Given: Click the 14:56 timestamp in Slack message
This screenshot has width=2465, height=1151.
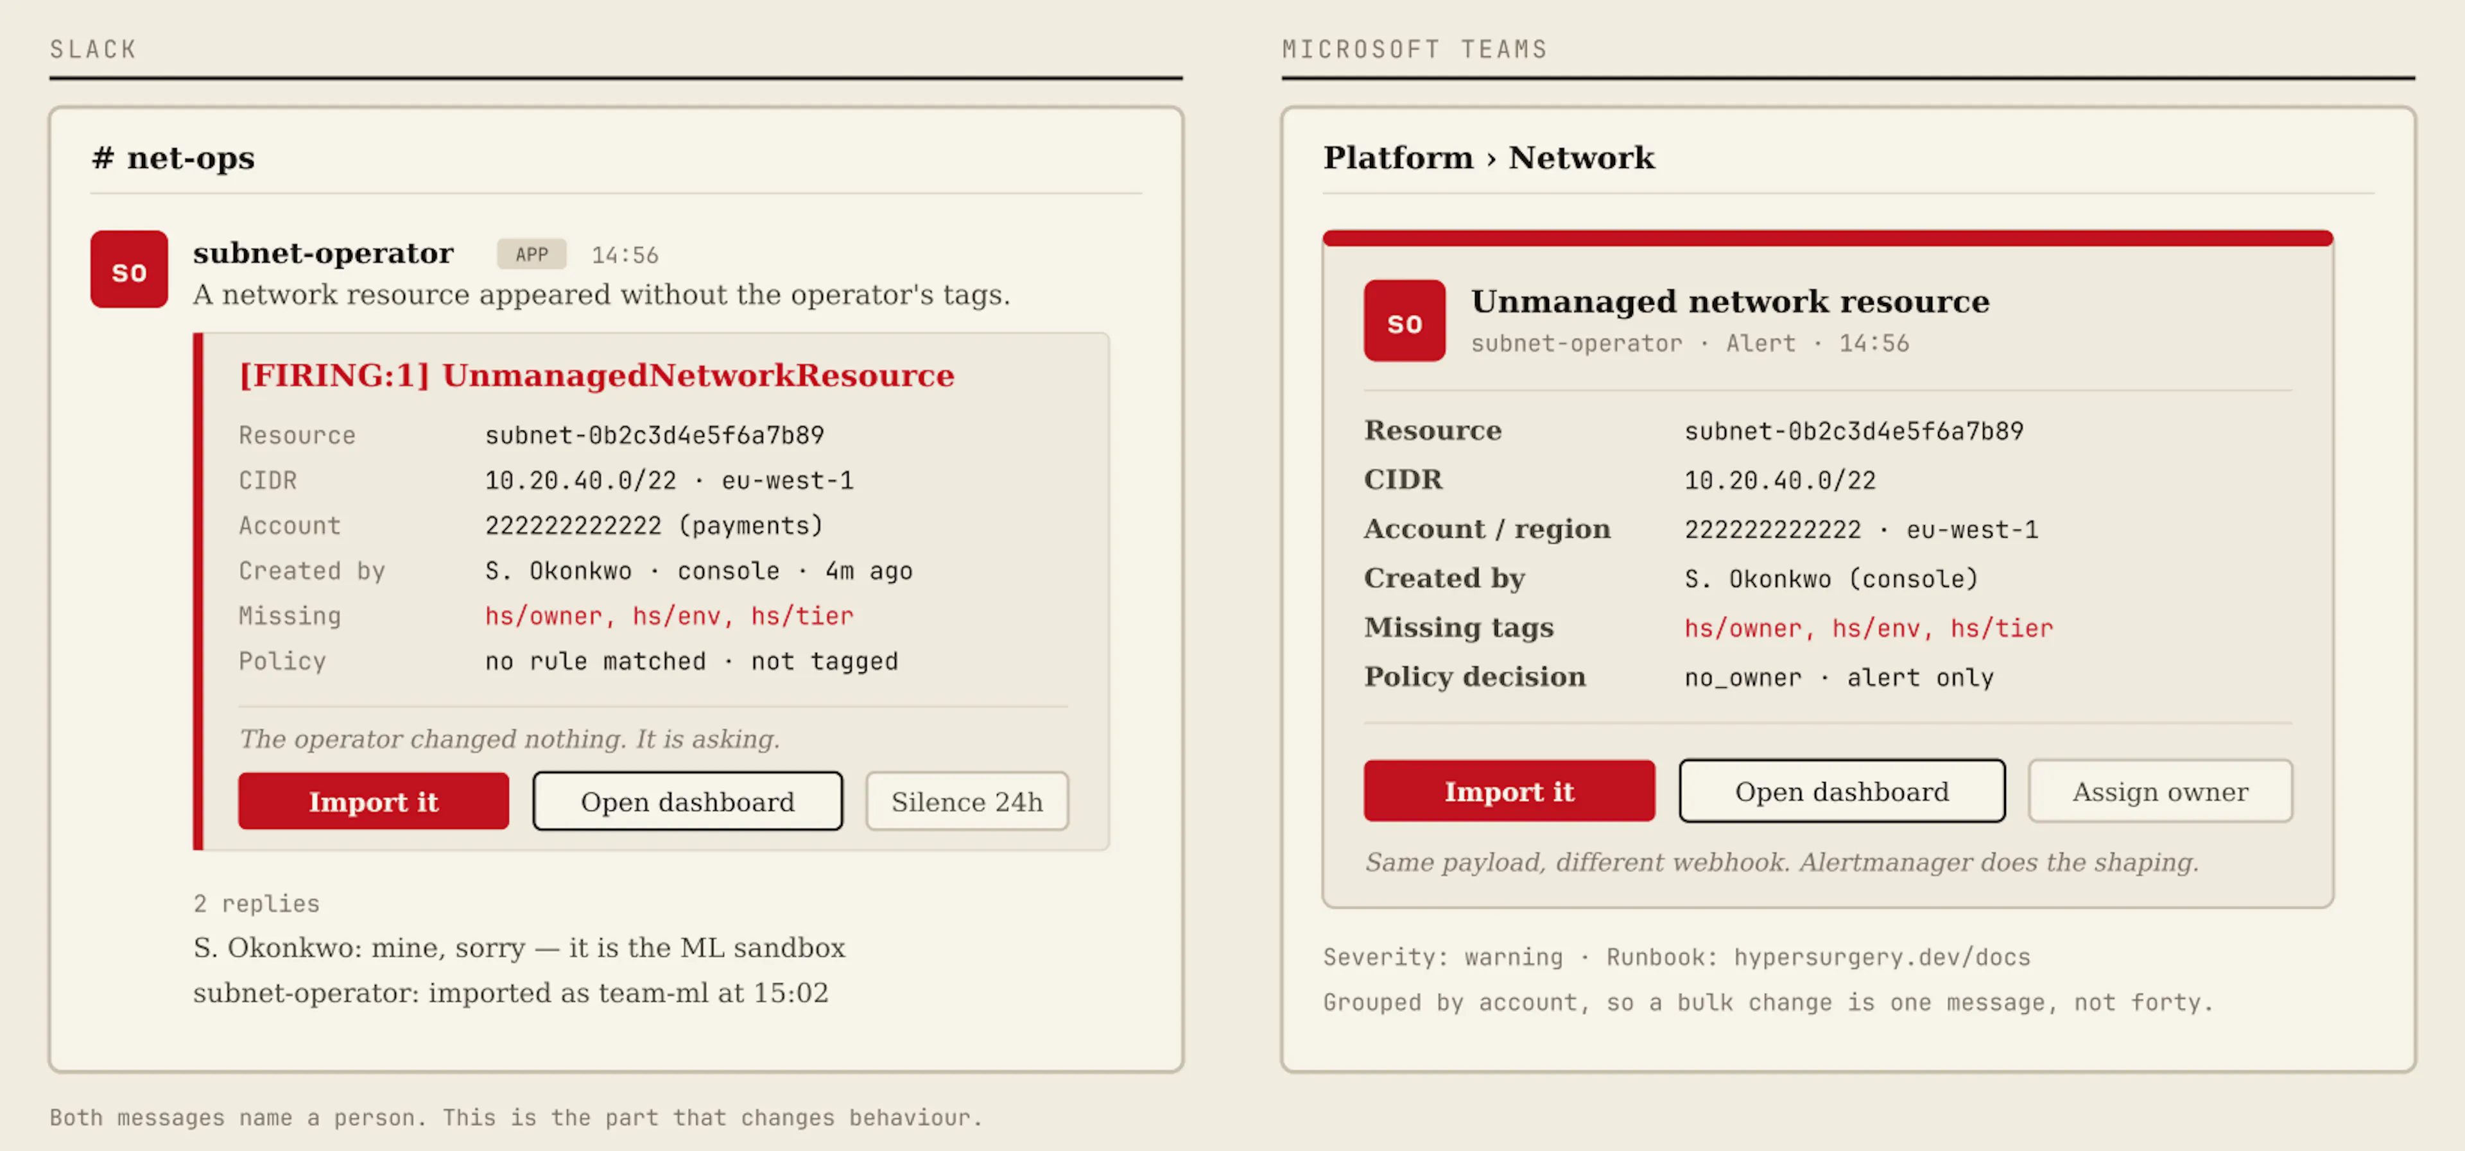Looking at the screenshot, I should click(x=625, y=255).
